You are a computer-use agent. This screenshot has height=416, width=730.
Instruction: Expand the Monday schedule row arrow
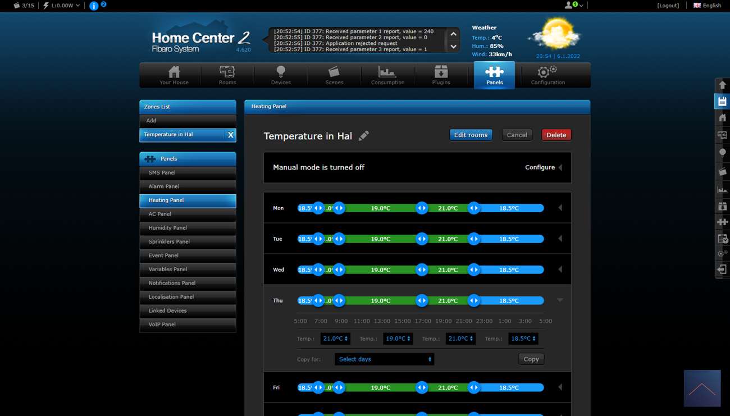click(x=560, y=208)
